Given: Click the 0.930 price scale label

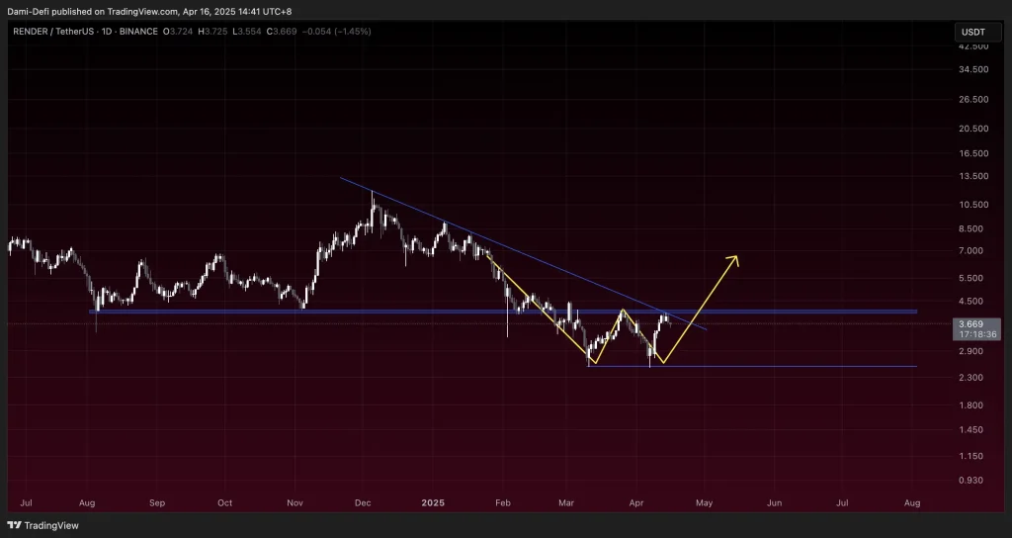Looking at the screenshot, I should (973, 481).
